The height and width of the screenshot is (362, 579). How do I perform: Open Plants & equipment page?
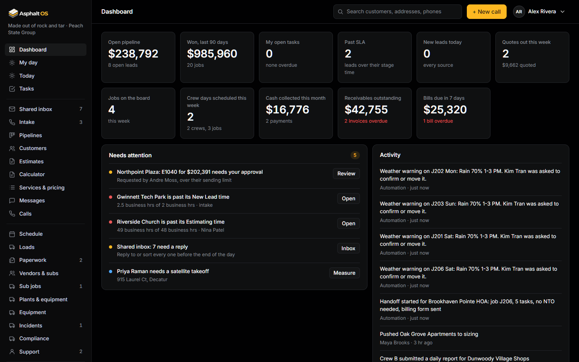45,299
